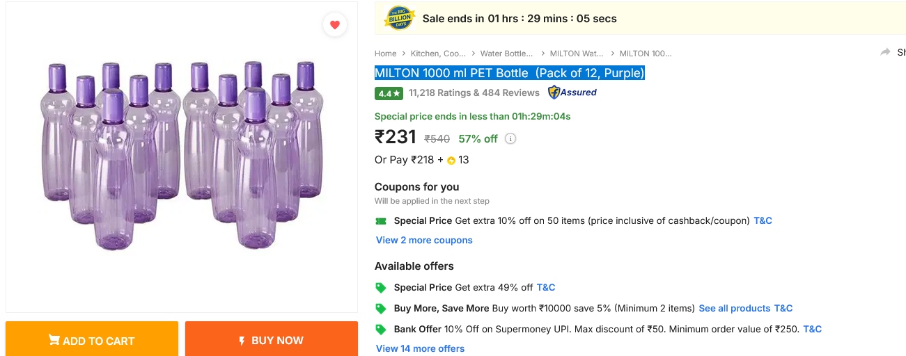This screenshot has height=356, width=906.
Task: Toggle the wishlist heart icon
Action: point(335,25)
